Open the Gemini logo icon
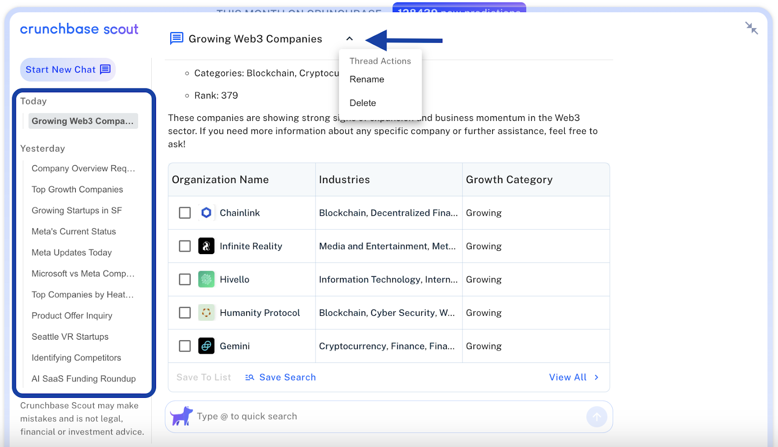 (x=206, y=346)
